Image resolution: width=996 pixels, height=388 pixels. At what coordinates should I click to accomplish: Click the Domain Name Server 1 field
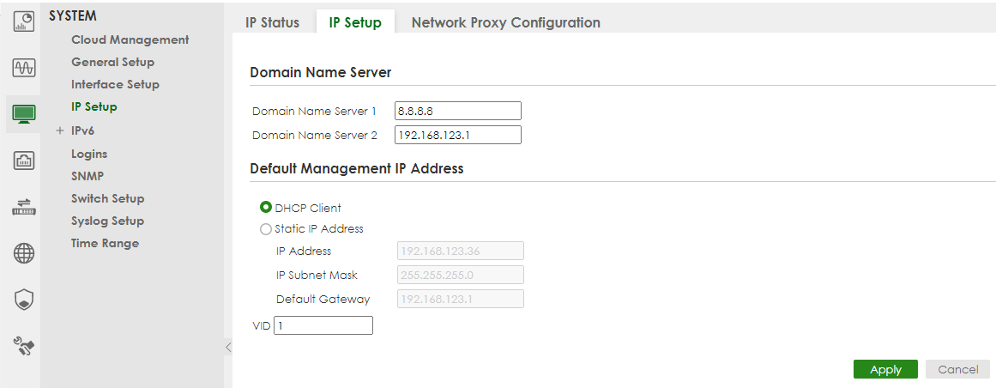[458, 111]
